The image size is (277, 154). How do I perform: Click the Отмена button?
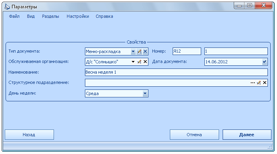[x=194, y=135]
